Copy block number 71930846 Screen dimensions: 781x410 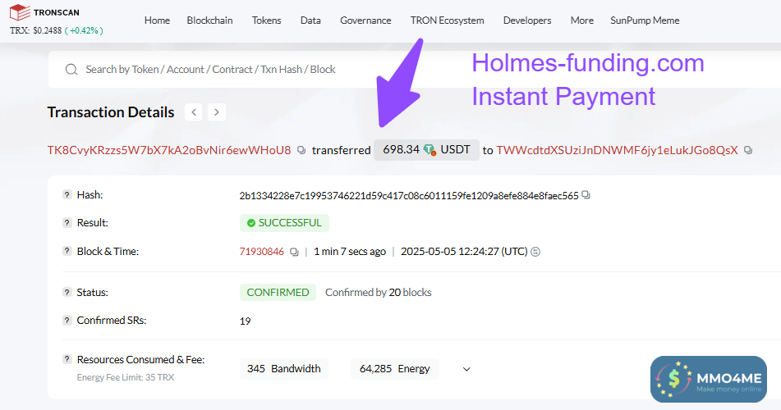pyautogui.click(x=294, y=252)
